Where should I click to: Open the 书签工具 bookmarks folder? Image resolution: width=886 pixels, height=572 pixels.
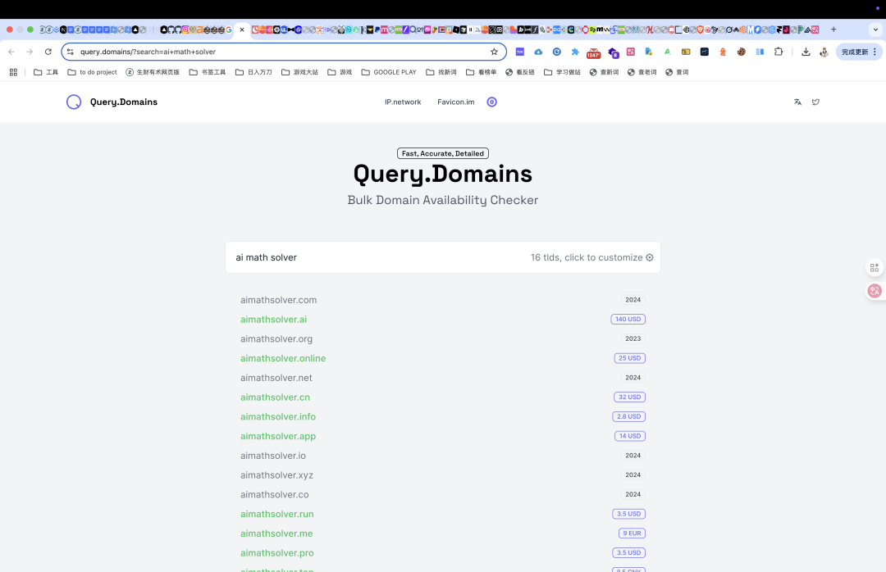[208, 72]
